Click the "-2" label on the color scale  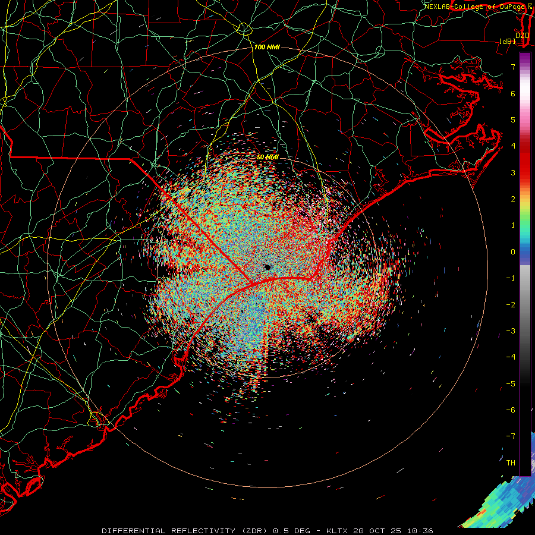[511, 305]
